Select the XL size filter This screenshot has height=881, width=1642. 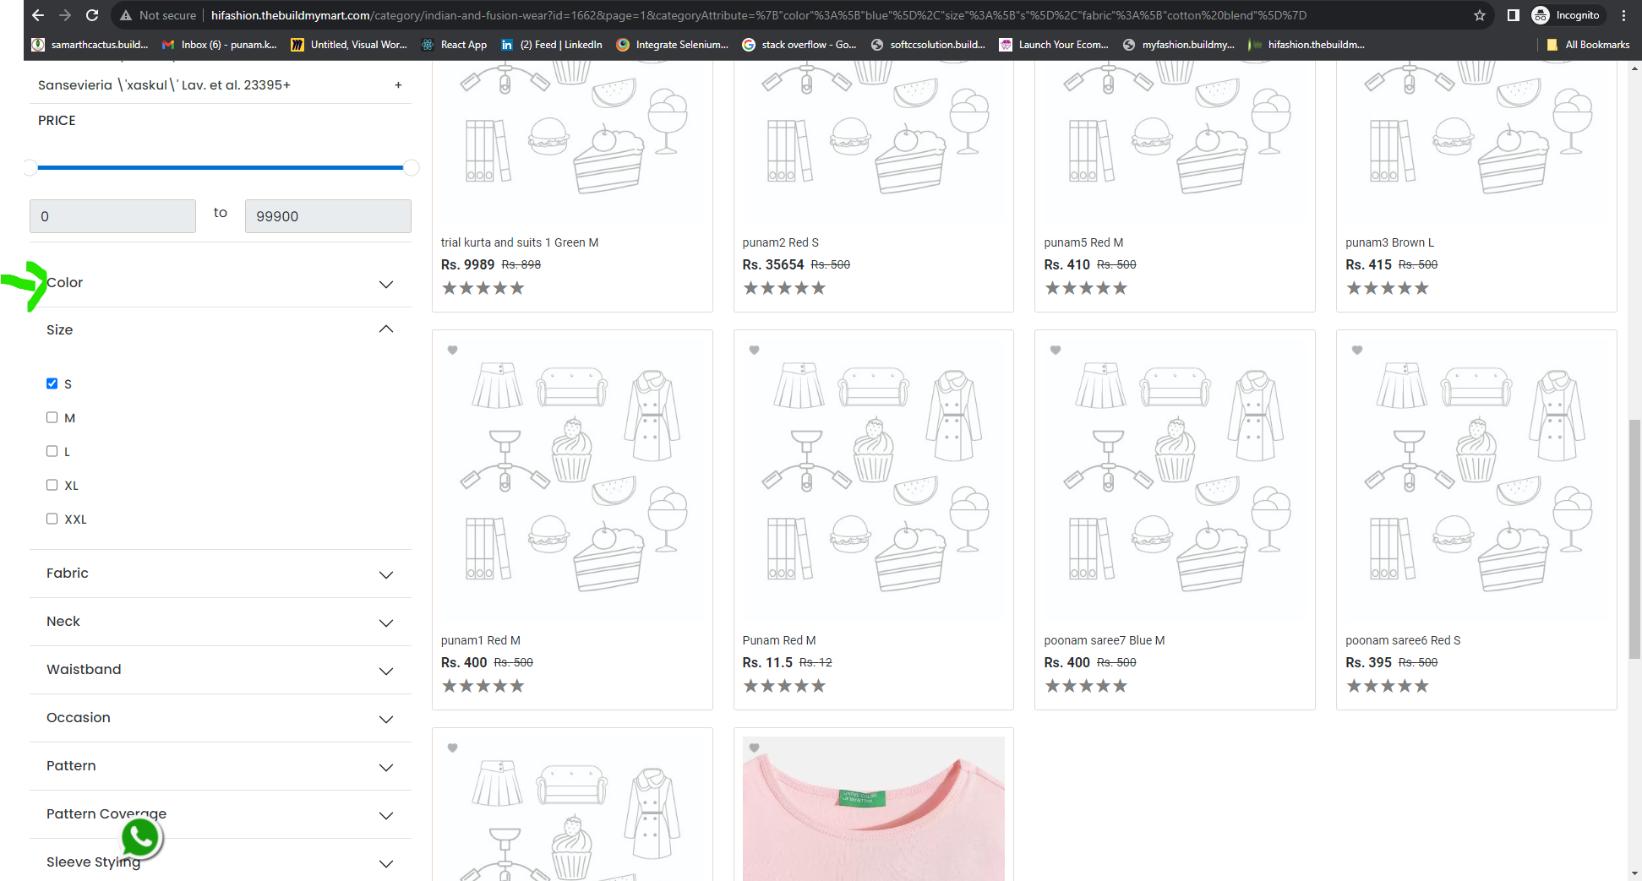coord(52,485)
